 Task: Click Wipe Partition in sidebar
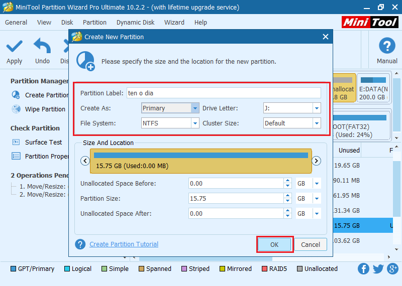(45, 109)
